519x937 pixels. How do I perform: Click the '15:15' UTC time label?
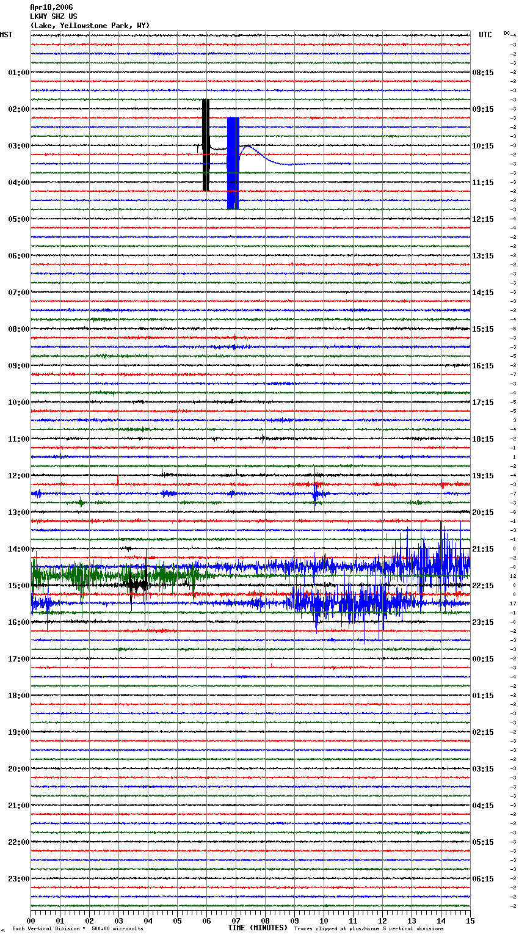483,329
